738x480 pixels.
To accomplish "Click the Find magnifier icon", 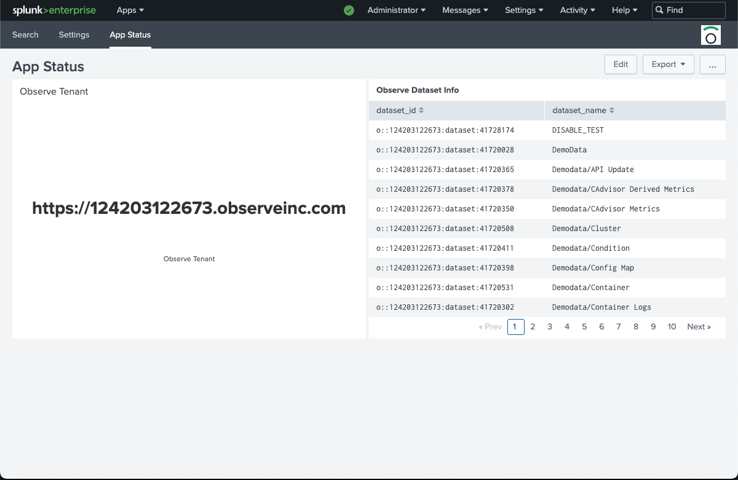I will point(659,10).
